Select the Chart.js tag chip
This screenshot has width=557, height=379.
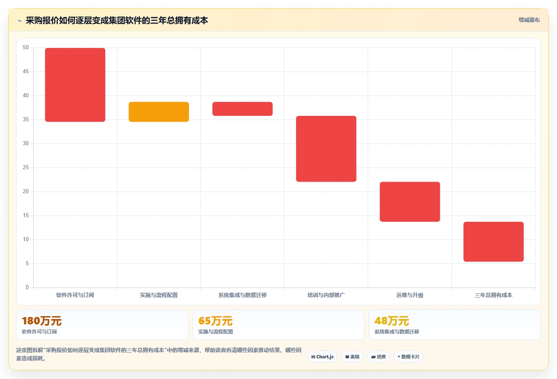(322, 357)
